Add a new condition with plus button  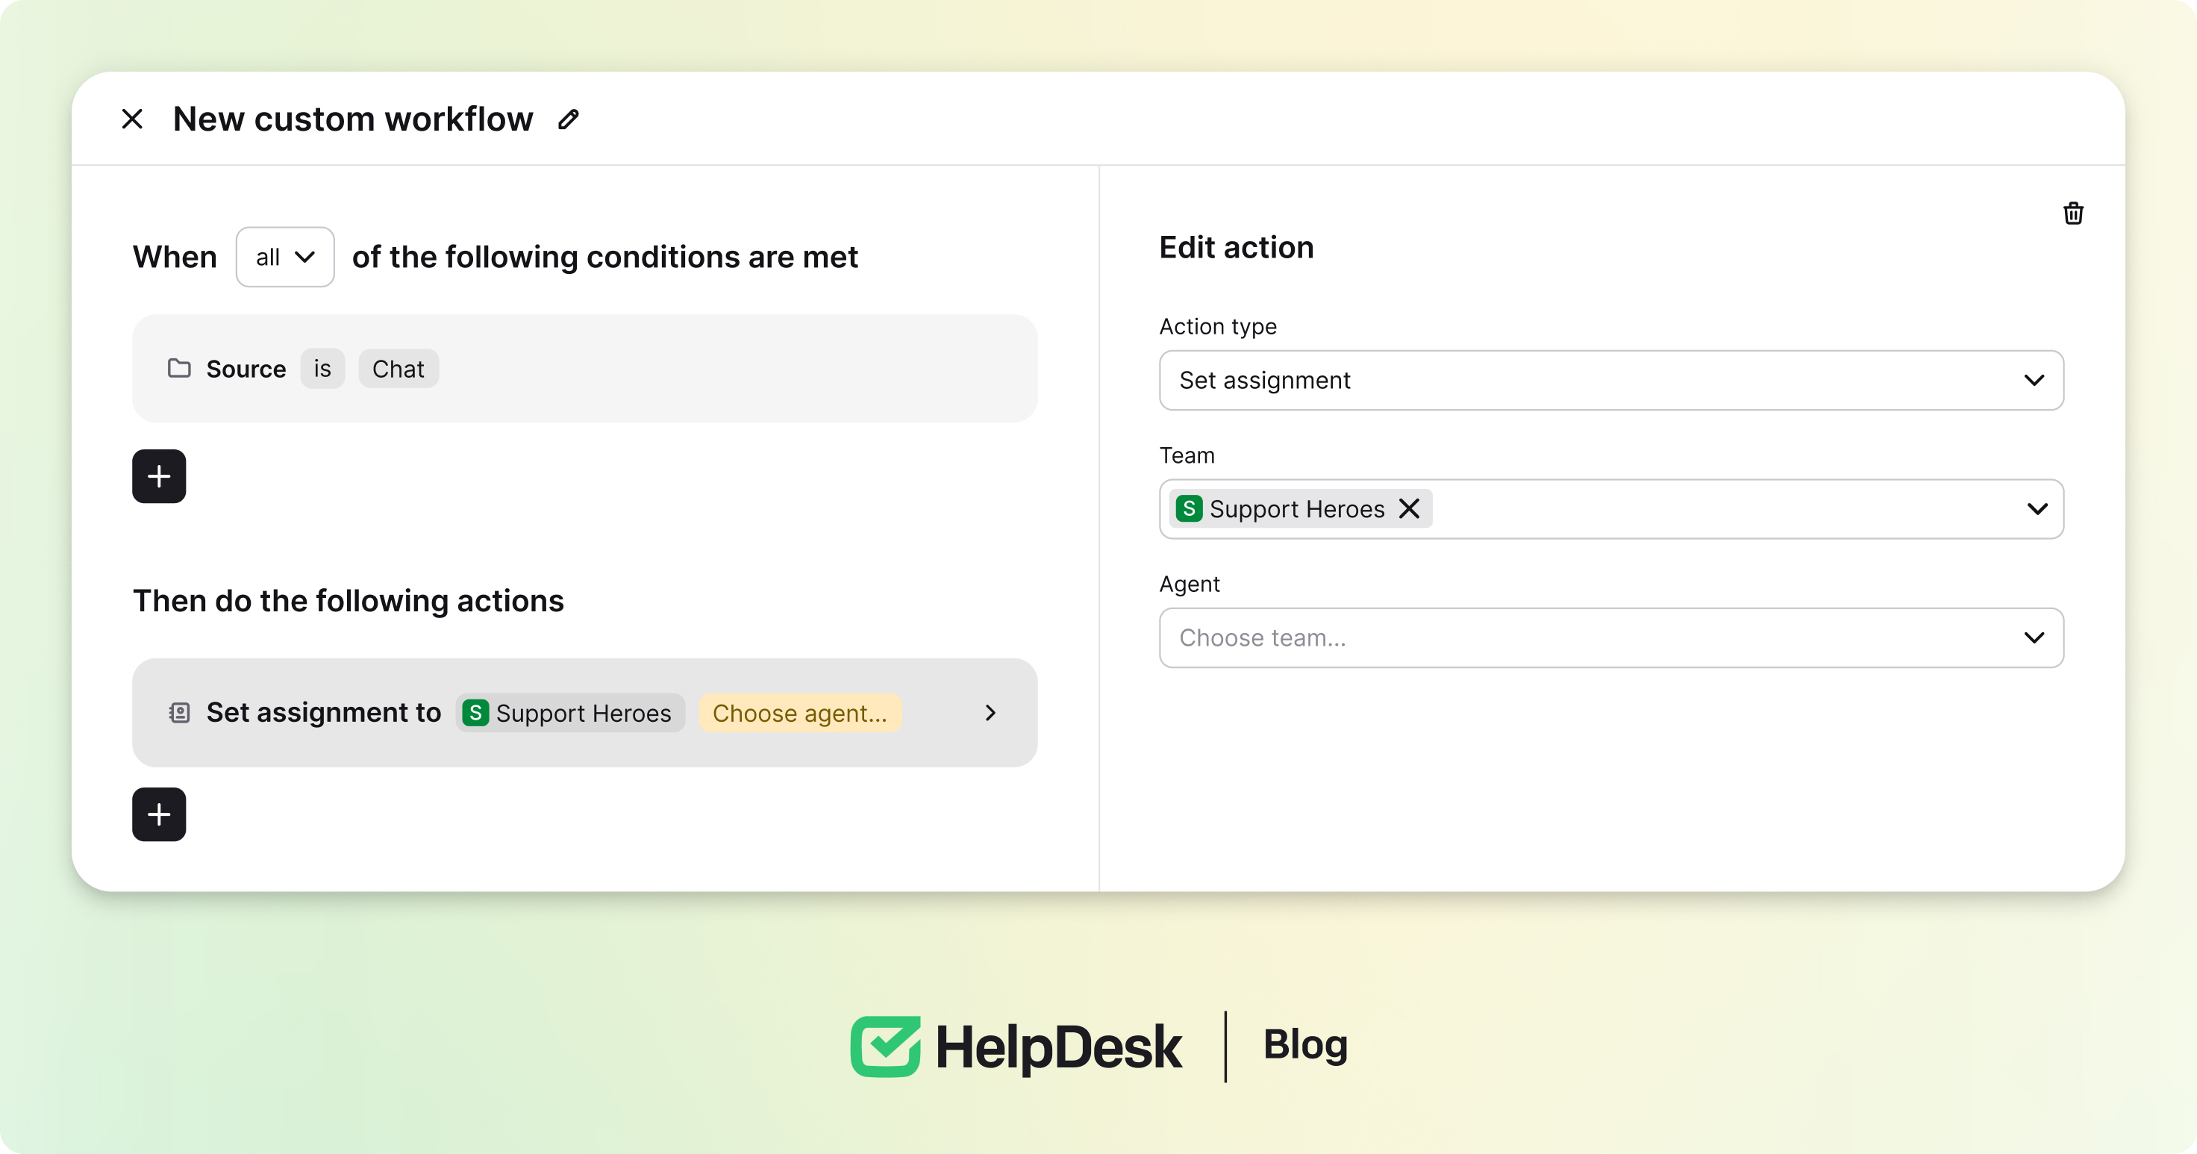click(x=159, y=476)
